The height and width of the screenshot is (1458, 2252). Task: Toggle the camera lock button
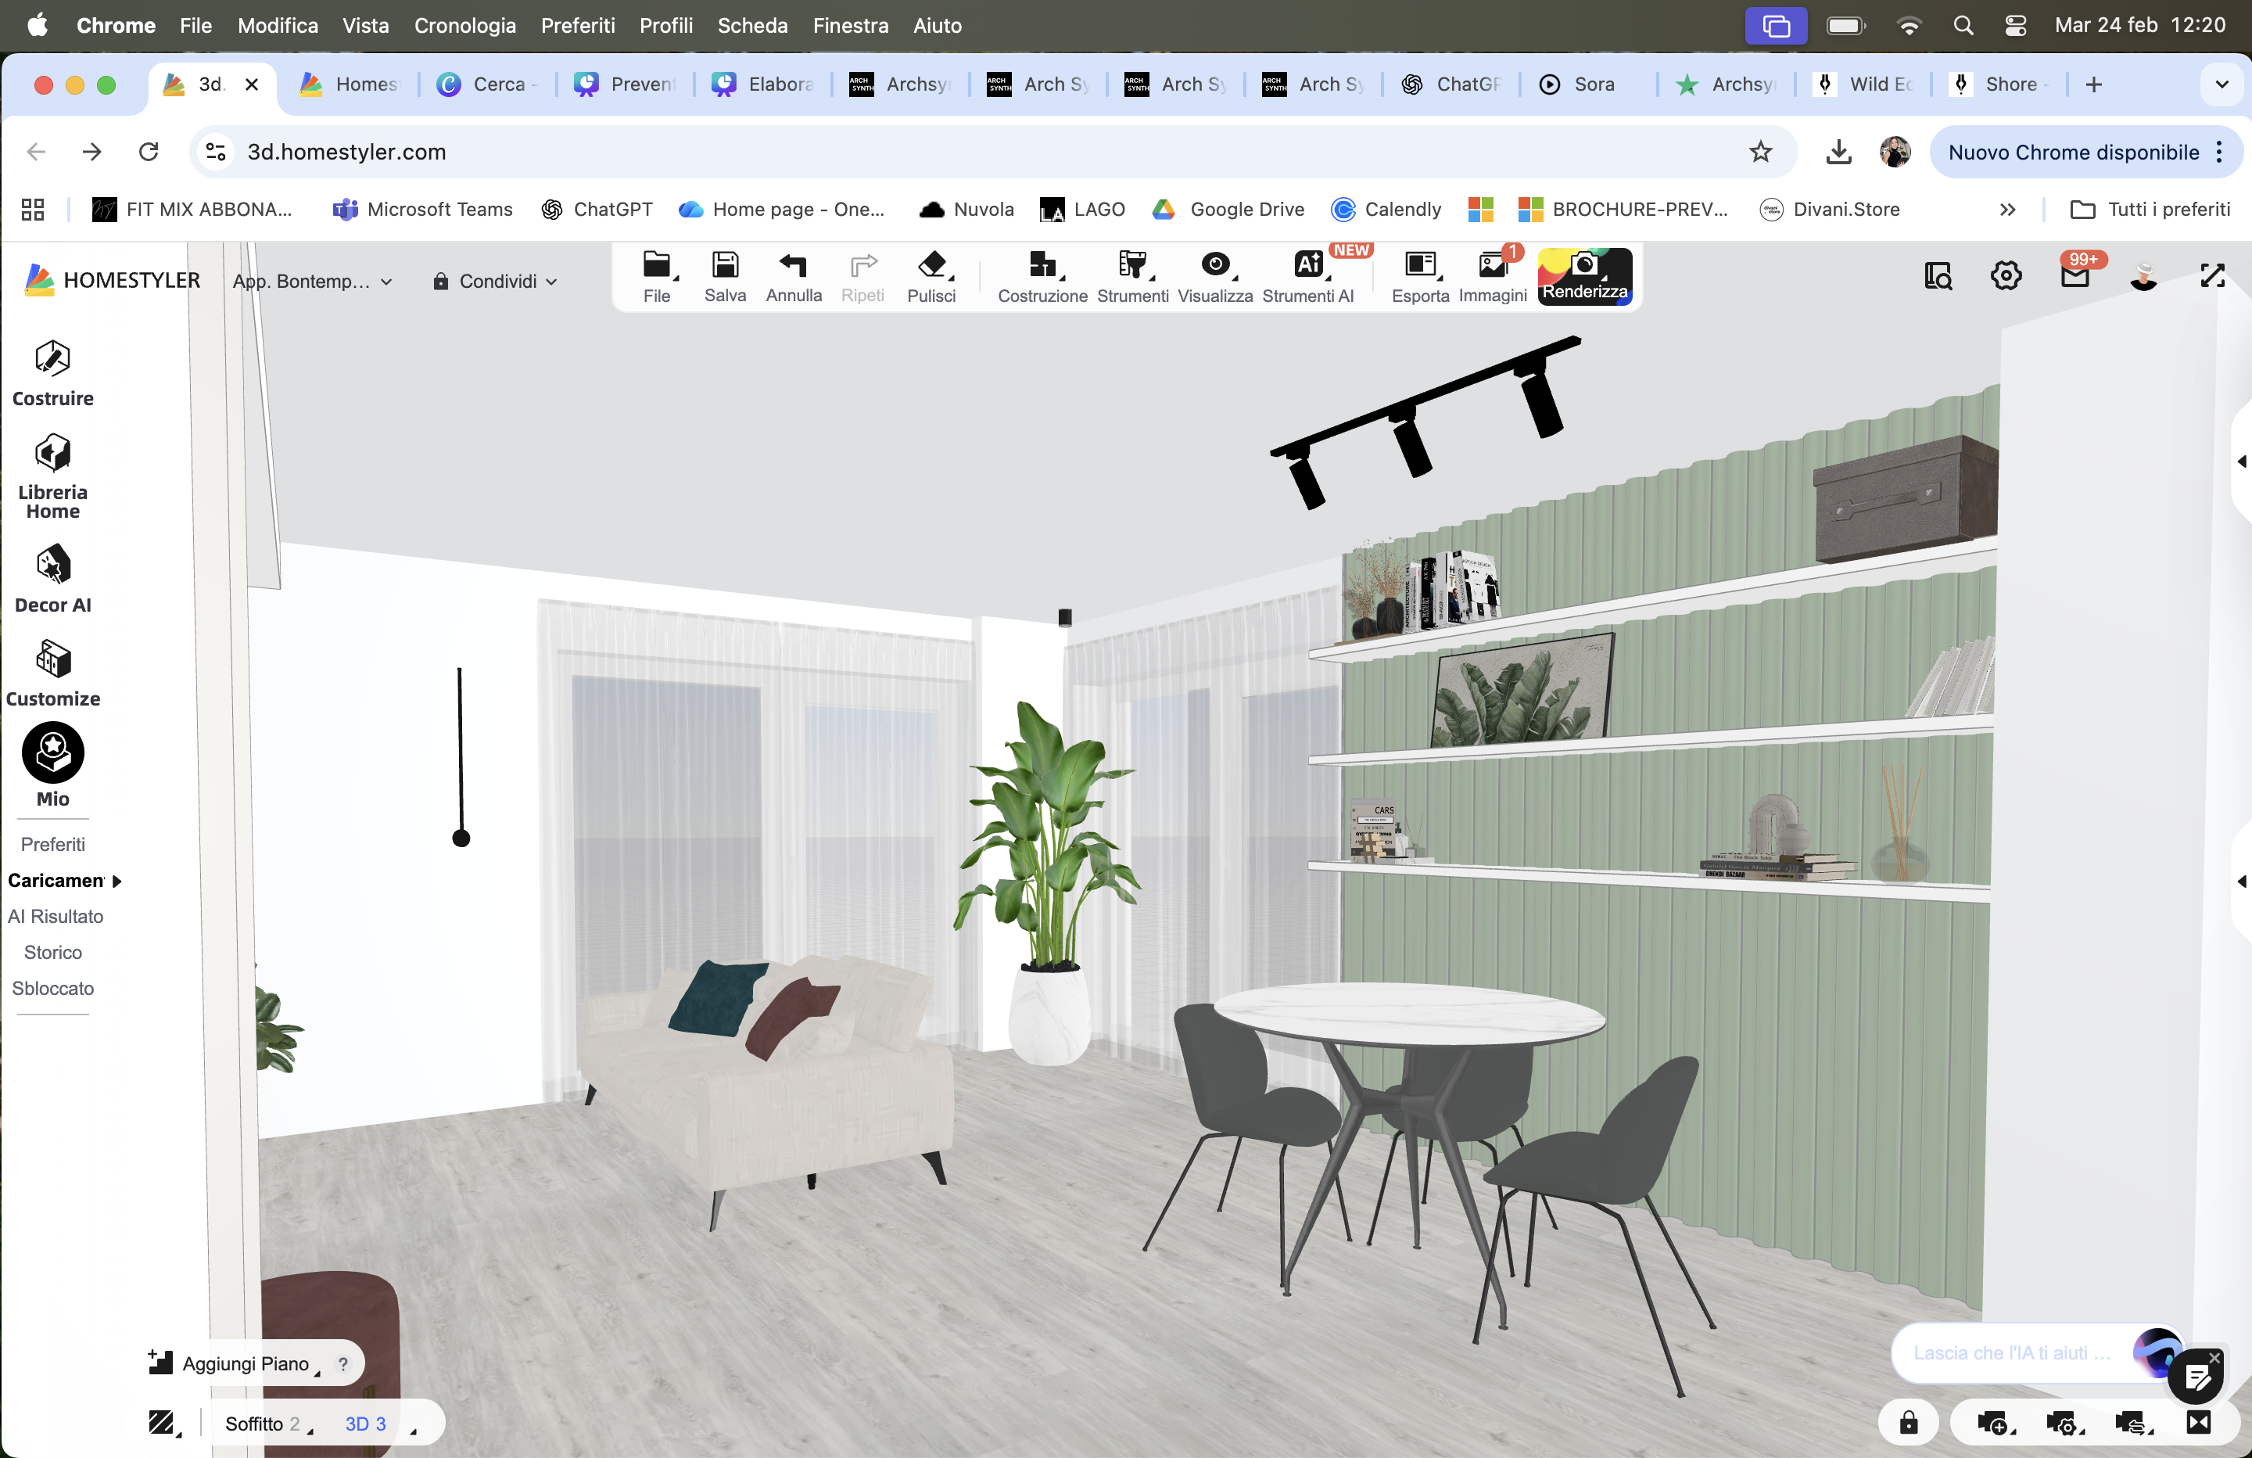coord(1909,1423)
